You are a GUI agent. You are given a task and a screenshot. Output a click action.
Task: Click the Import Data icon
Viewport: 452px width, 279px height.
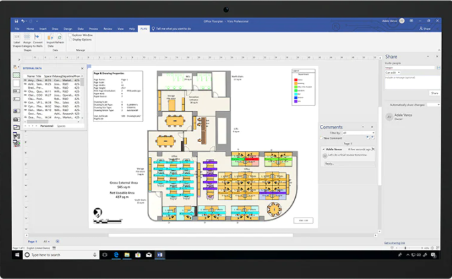tap(51, 37)
